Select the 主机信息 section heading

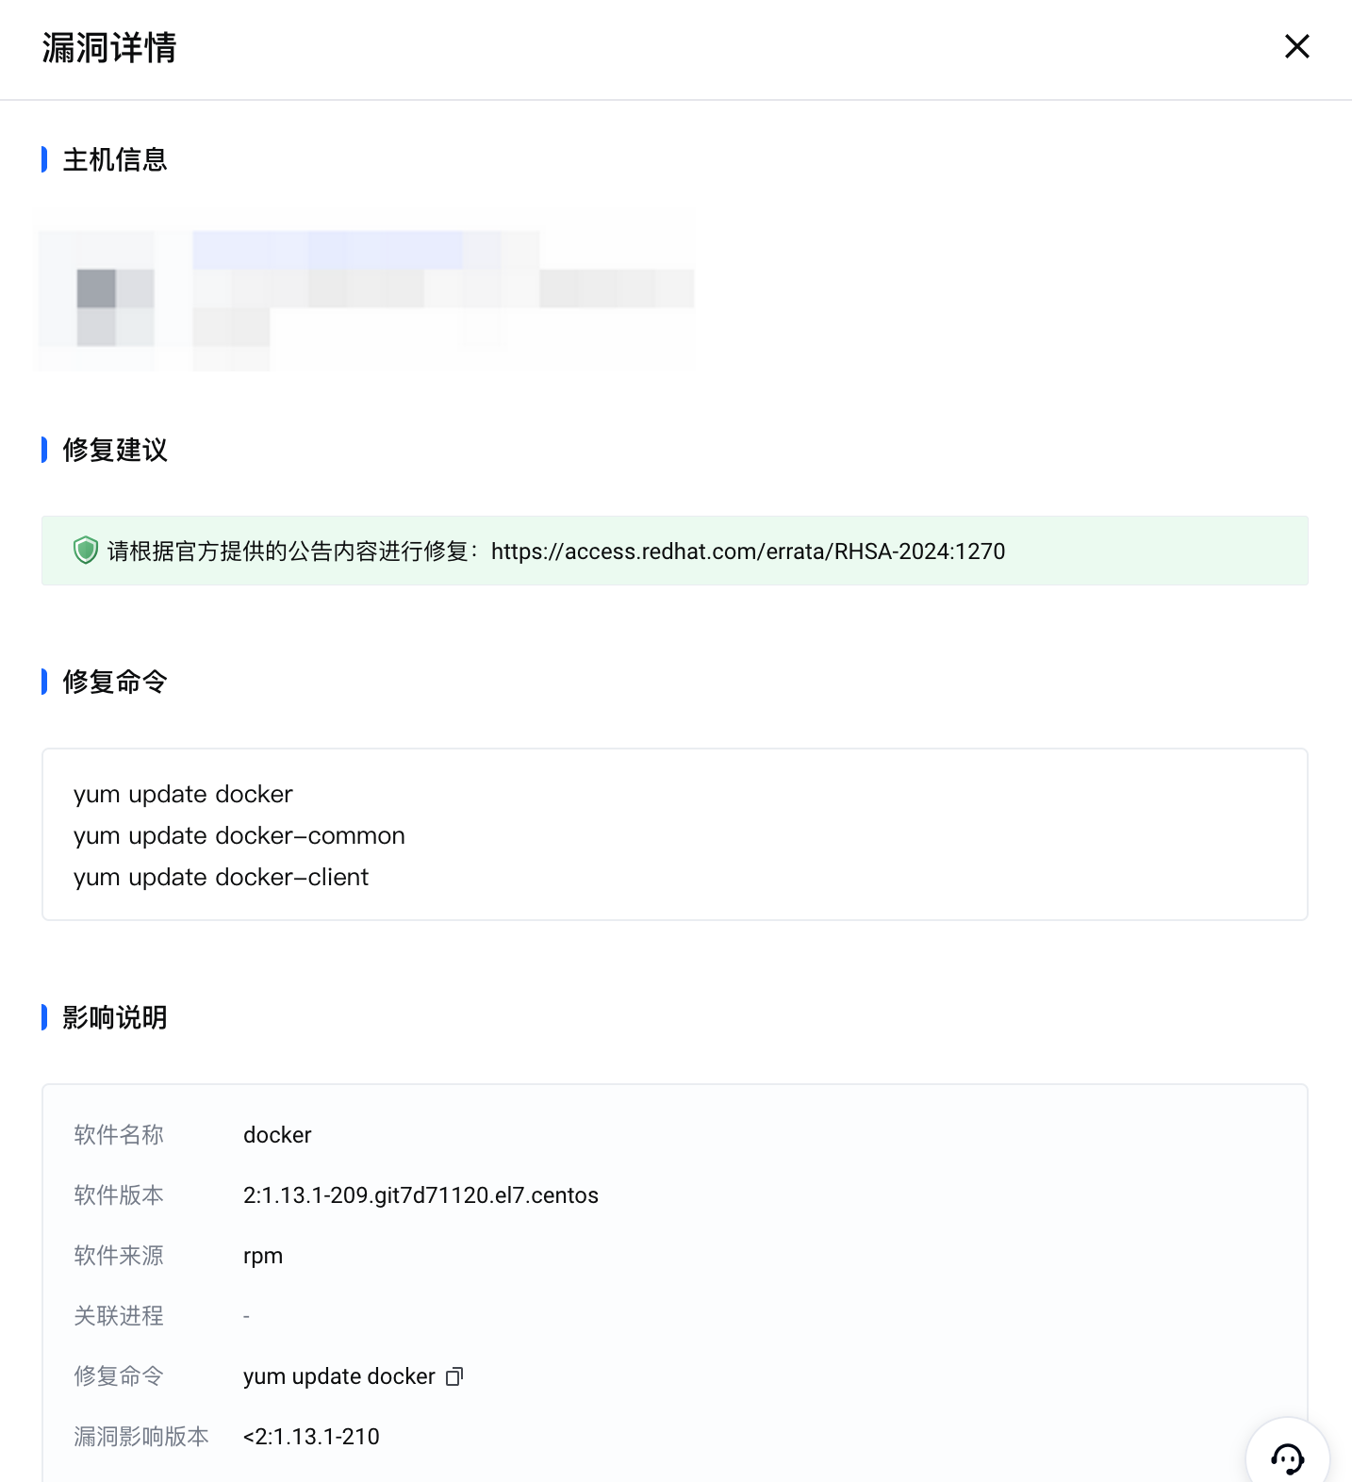[x=114, y=160]
